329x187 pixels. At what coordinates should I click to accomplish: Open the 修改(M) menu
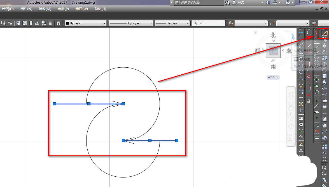(x=45, y=9)
